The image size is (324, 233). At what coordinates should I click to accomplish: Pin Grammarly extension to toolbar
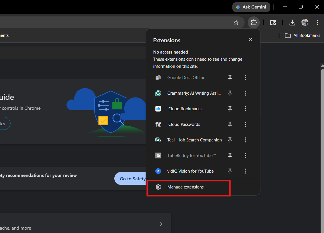230,93
